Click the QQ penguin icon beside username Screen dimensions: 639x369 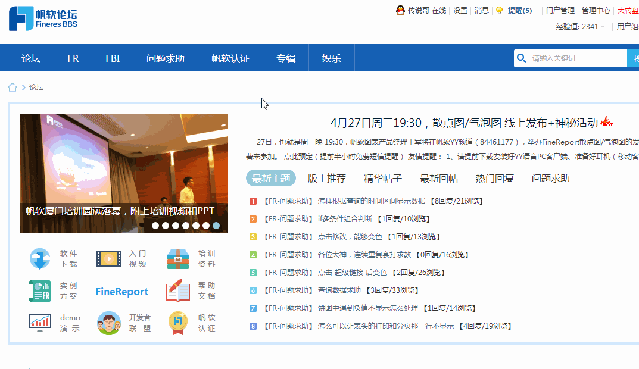pyautogui.click(x=400, y=10)
